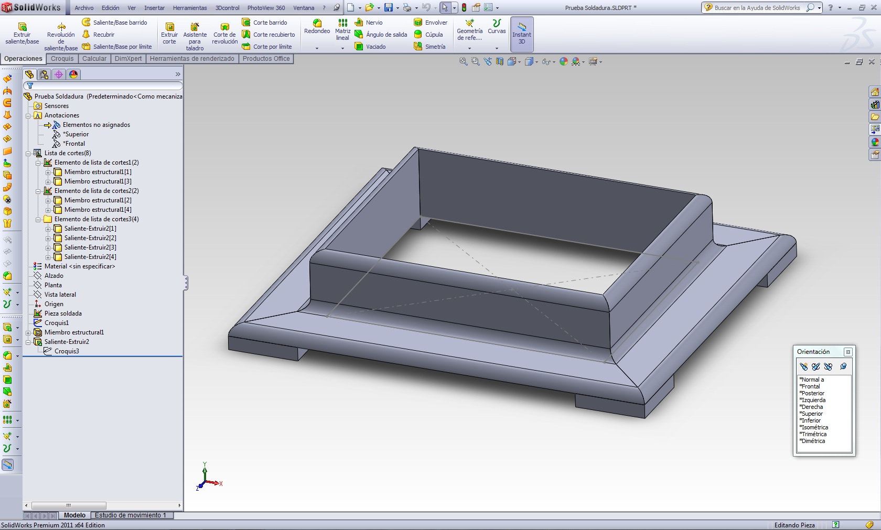Select the Cúpula dome tool
This screenshot has height=530, width=881.
[x=428, y=35]
